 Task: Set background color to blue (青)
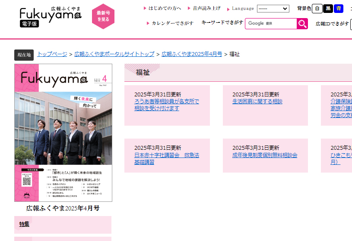339,9
